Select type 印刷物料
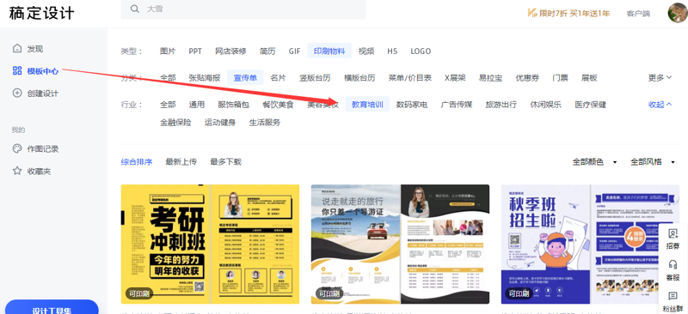The width and height of the screenshot is (688, 314). (329, 51)
